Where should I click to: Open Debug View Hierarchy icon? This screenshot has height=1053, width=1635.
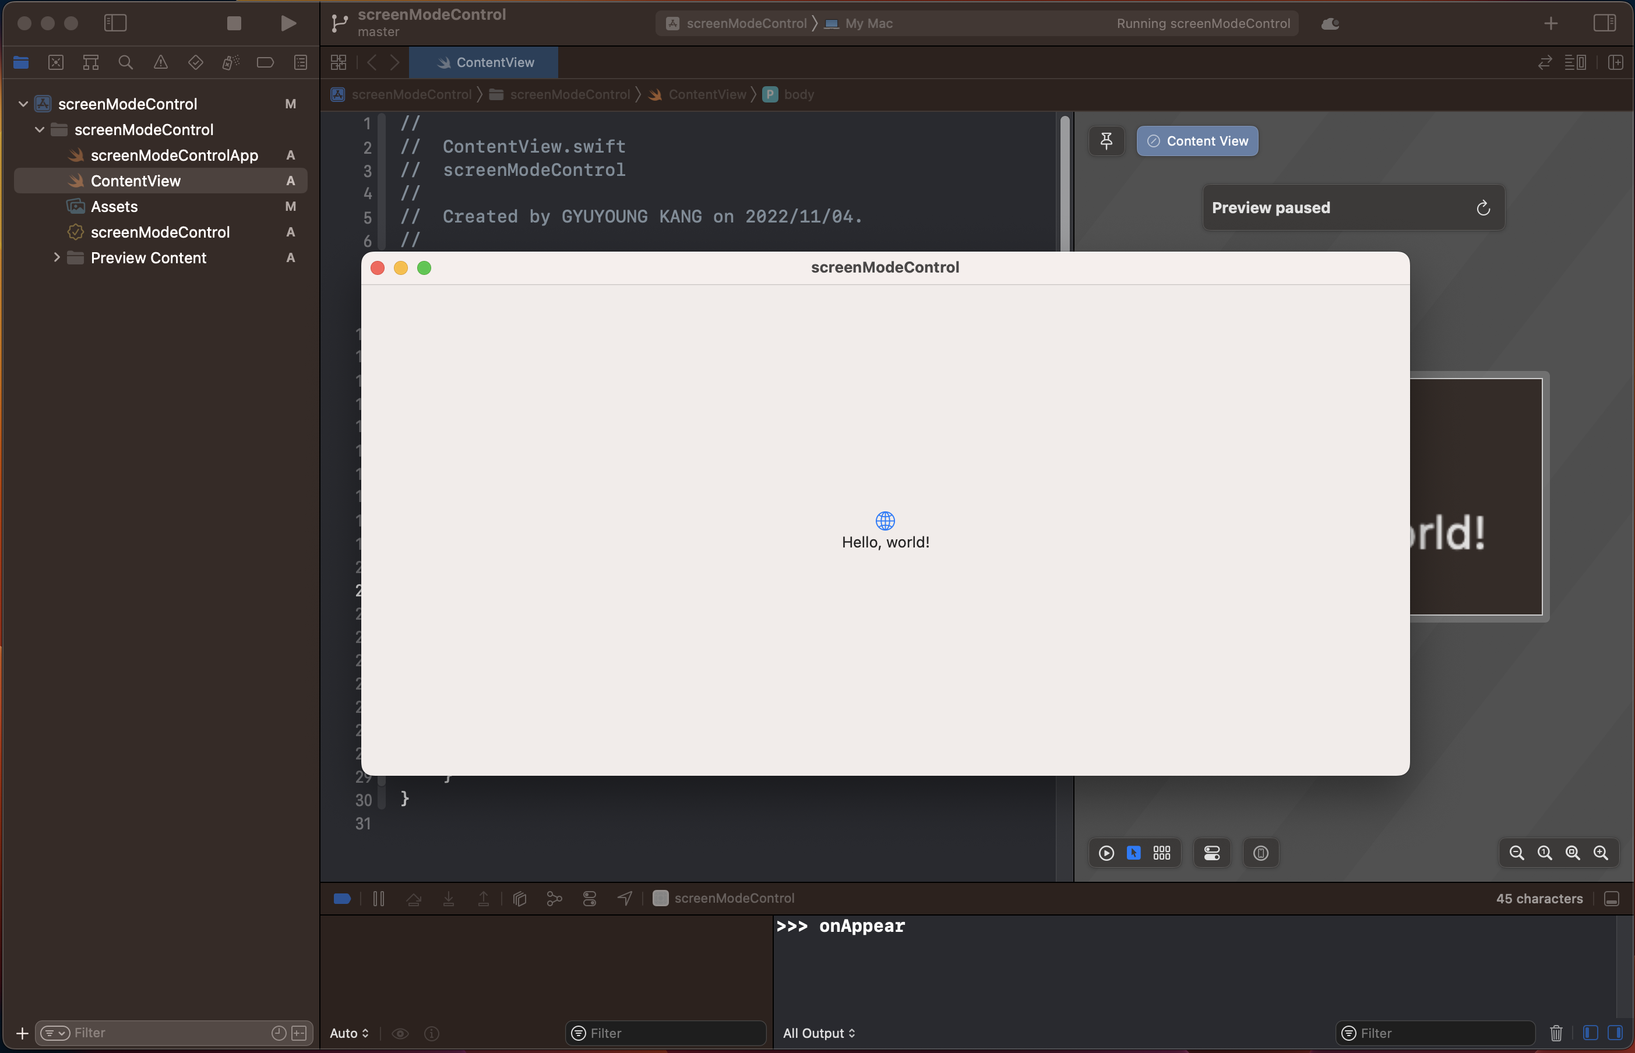coord(520,899)
